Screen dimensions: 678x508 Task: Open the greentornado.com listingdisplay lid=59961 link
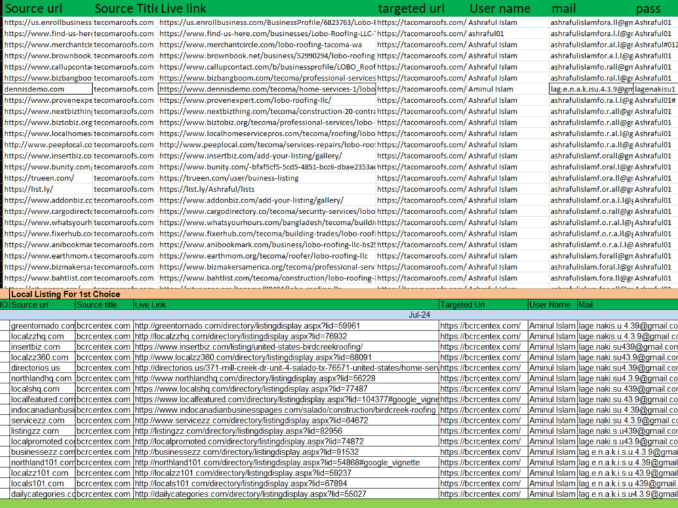247,326
